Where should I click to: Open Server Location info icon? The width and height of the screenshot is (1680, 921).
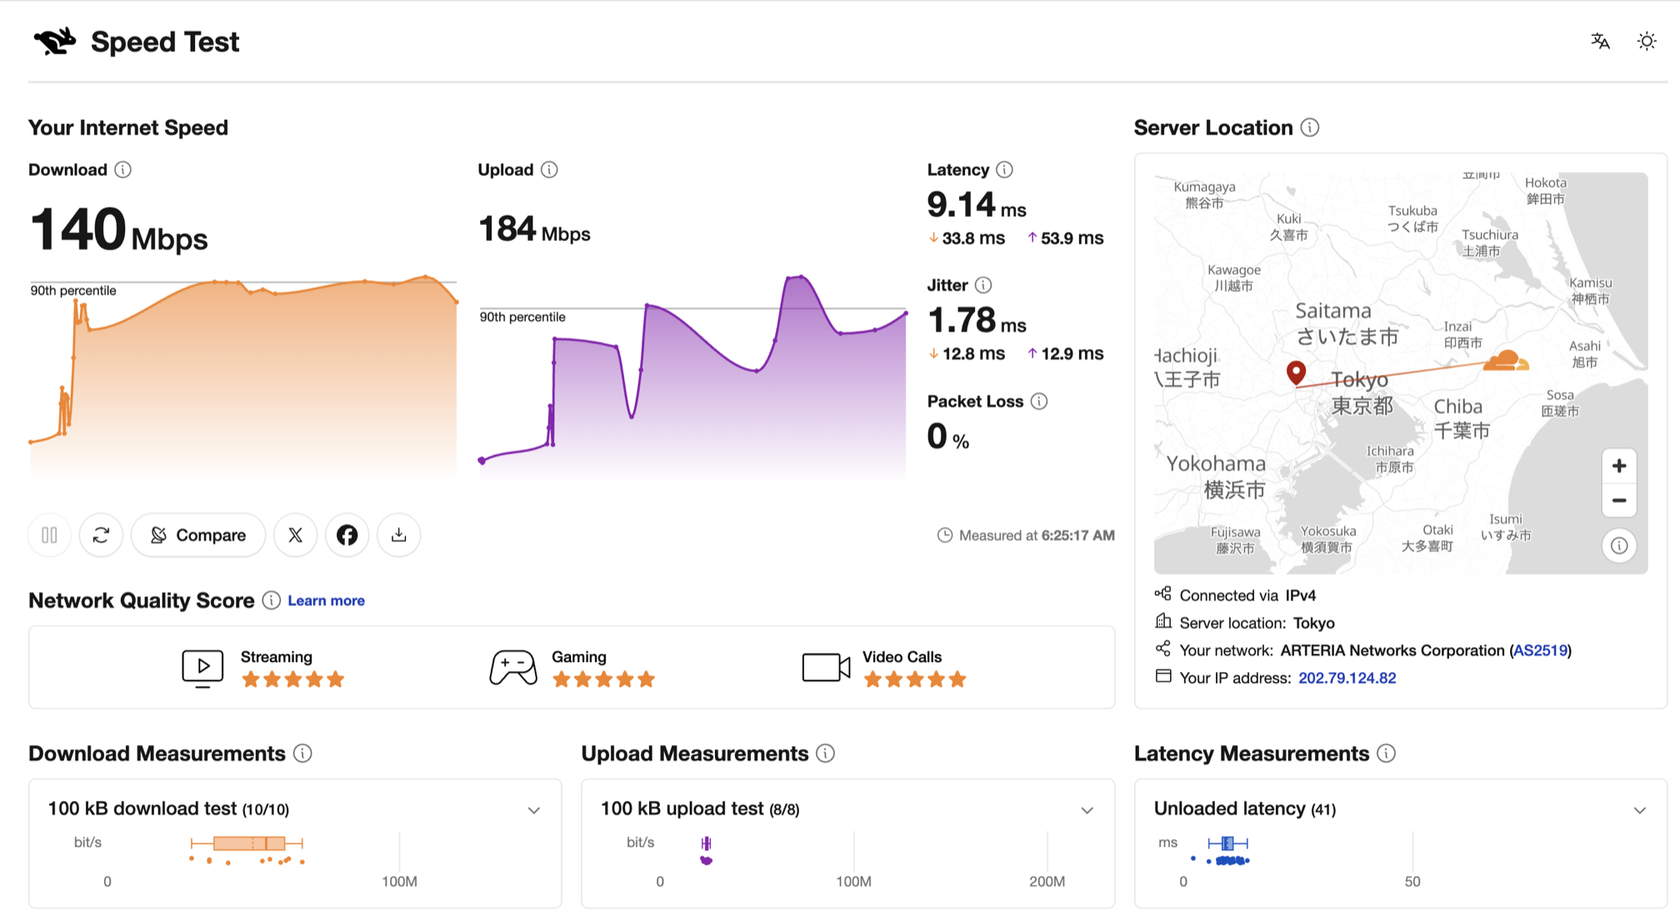tap(1310, 127)
